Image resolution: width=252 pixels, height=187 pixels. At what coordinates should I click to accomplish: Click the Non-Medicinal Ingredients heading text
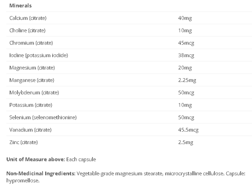pyautogui.click(x=41, y=173)
